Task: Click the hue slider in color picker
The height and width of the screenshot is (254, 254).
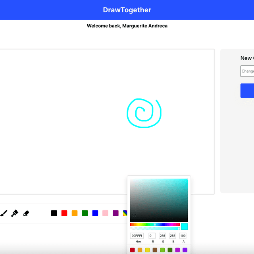Action: [155, 225]
